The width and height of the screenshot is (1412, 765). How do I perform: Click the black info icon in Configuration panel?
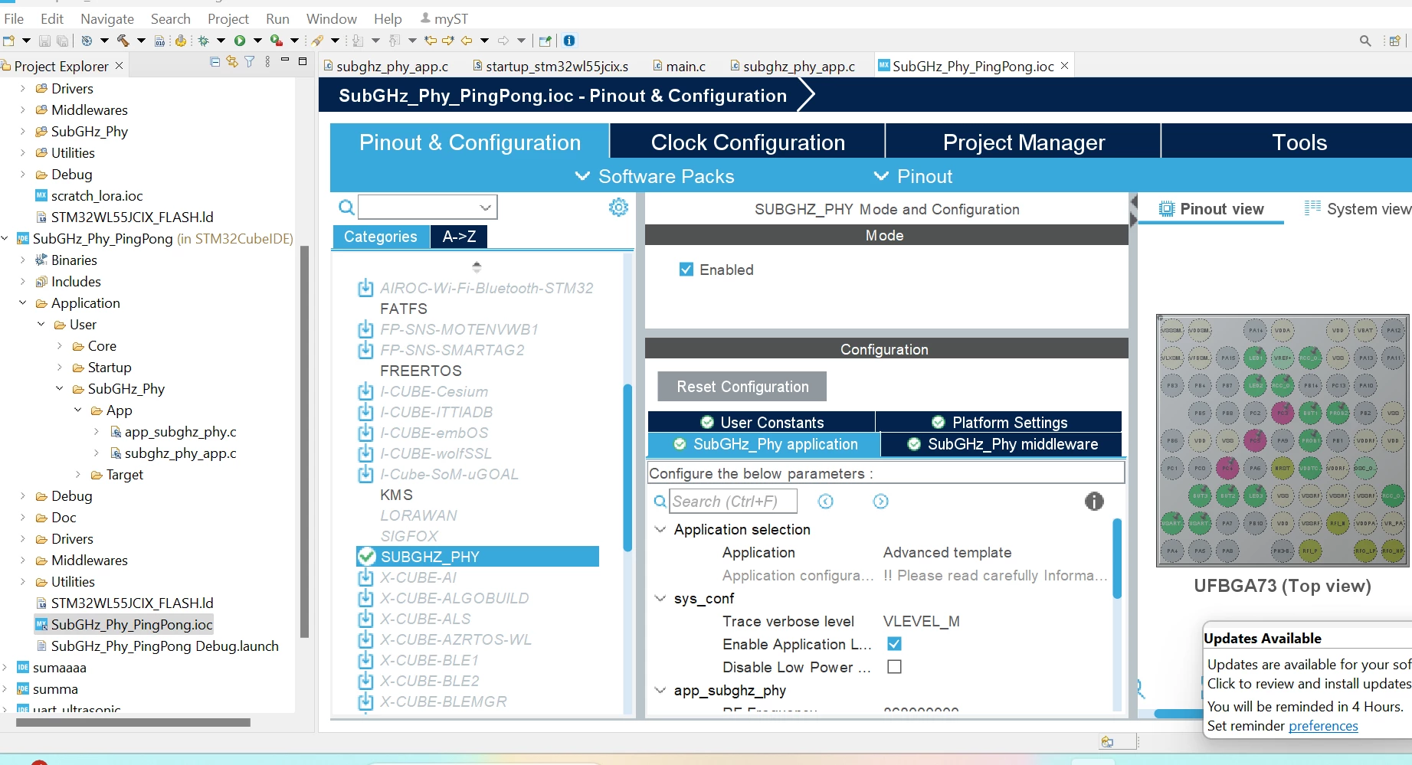(x=1094, y=502)
